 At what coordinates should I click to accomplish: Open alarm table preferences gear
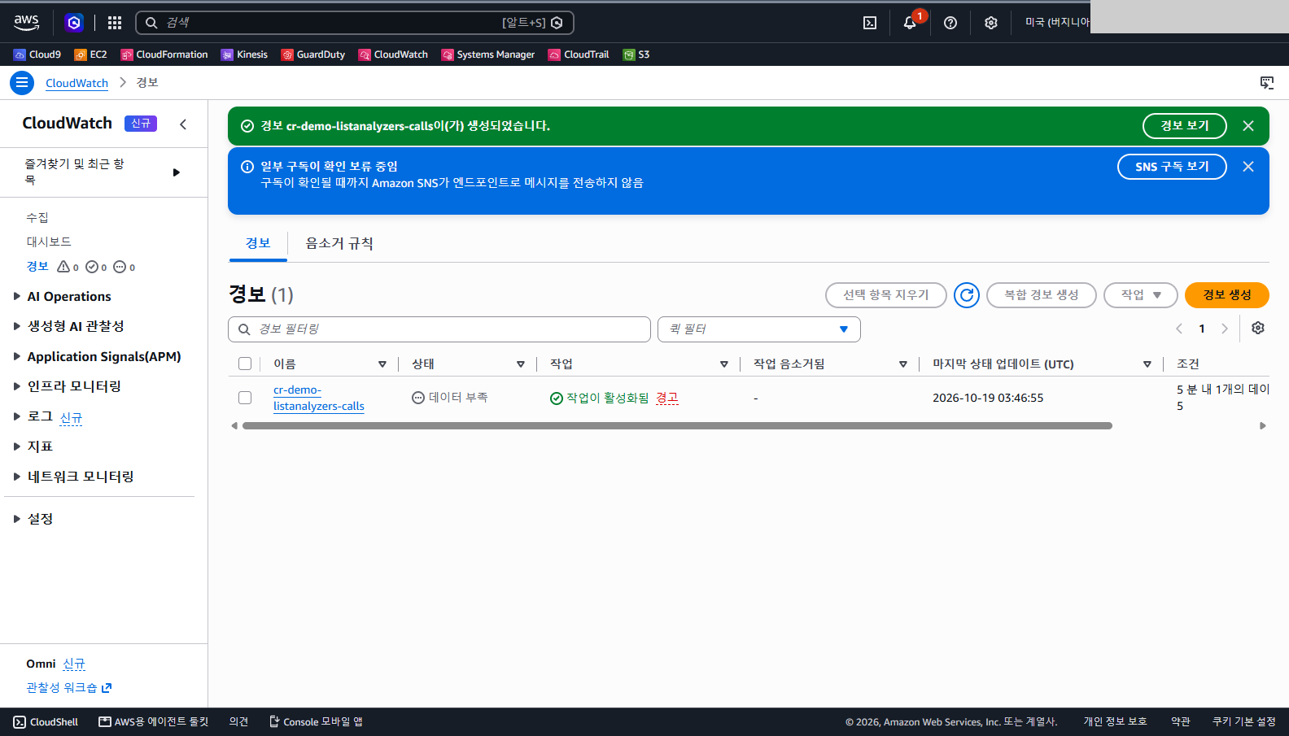[1258, 329]
